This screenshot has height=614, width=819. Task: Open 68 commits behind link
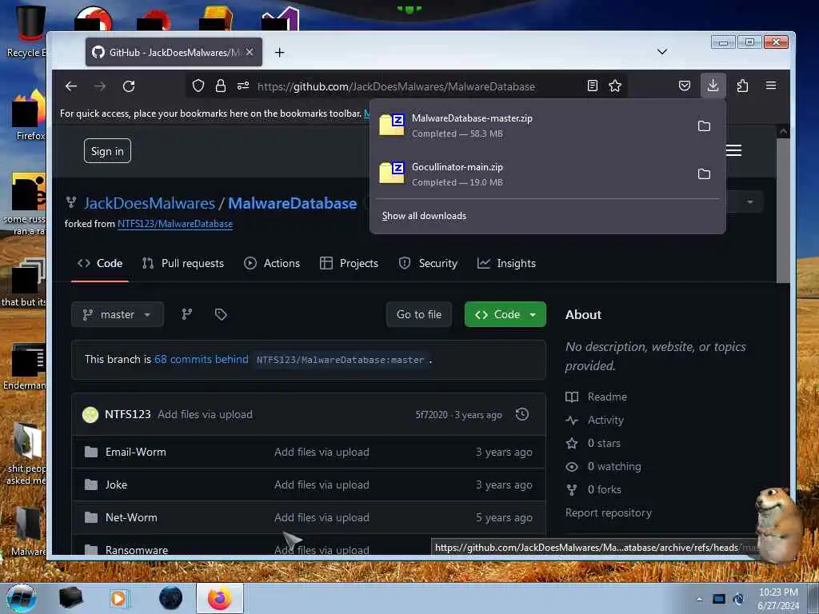[x=201, y=359]
